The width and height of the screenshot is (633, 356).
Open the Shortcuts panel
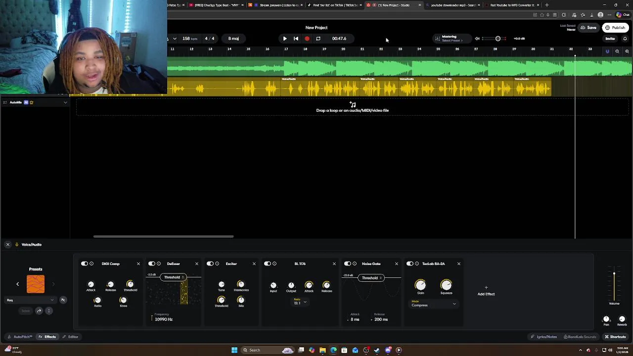[x=615, y=337]
